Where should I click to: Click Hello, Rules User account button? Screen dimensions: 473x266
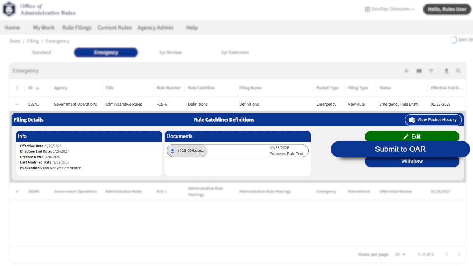click(447, 9)
